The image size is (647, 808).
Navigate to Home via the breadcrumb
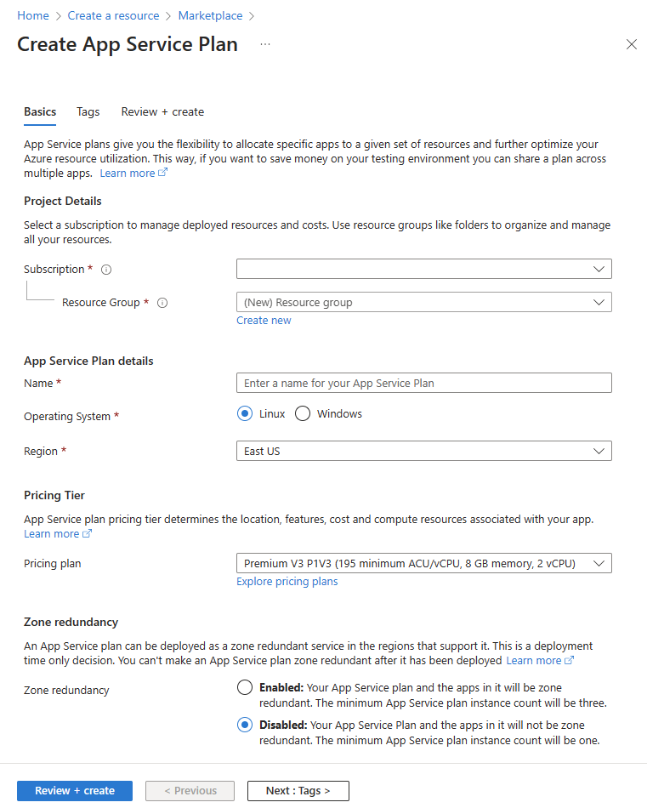33,15
